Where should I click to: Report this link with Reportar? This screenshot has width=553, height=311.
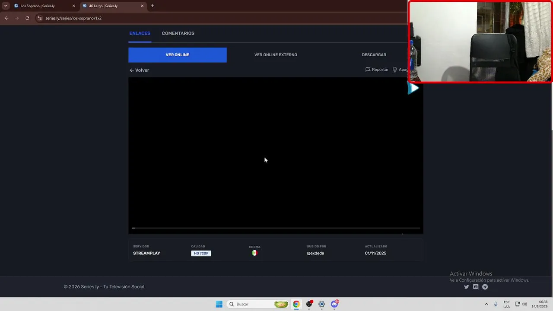[377, 70]
